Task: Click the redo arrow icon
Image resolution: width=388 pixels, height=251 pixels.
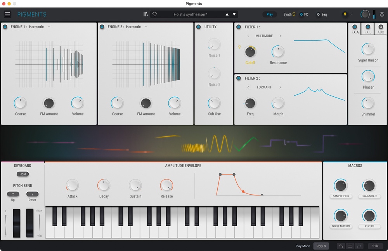Action: 359,246
